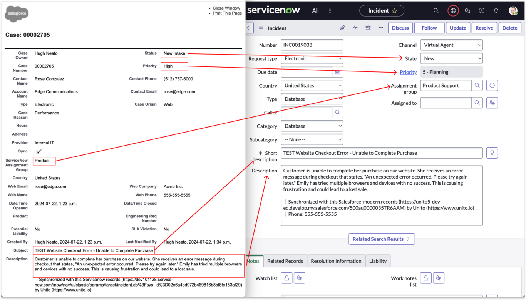This screenshot has height=300, width=526.
Task: Open the Incident form hamburger context menu
Action: click(261, 28)
